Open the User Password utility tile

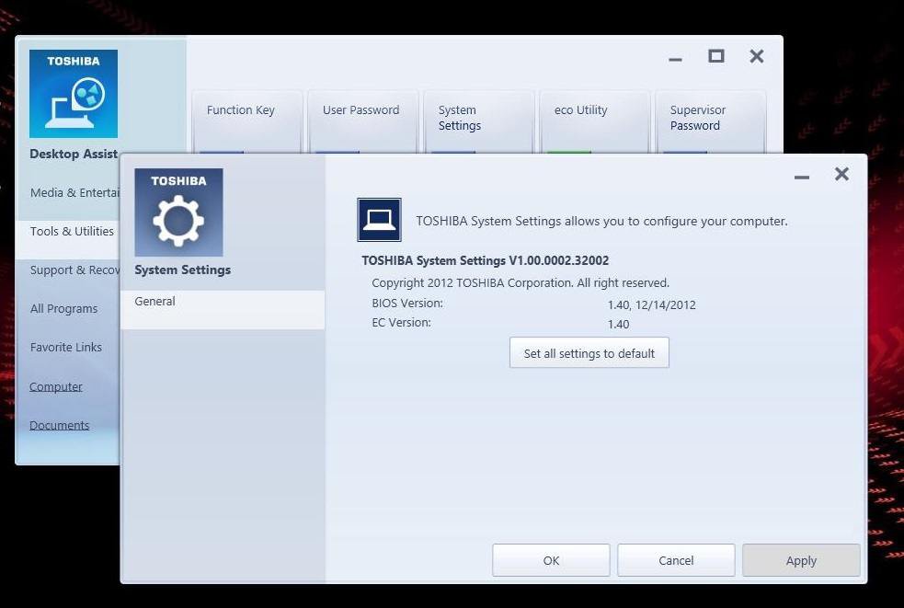[x=362, y=120]
